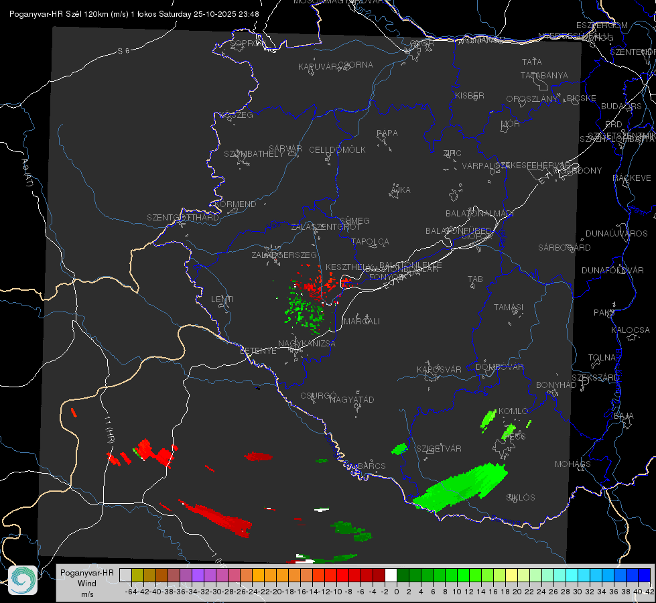
Task: Click the DUNAÚJVÁROS label
Action: pyautogui.click(x=616, y=234)
